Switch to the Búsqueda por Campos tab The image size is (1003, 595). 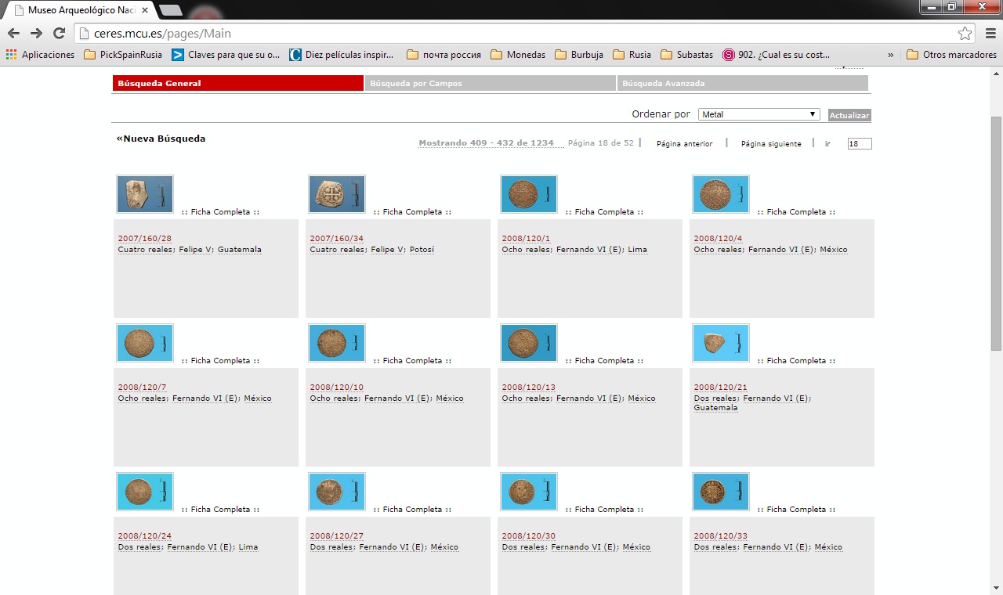pyautogui.click(x=490, y=83)
